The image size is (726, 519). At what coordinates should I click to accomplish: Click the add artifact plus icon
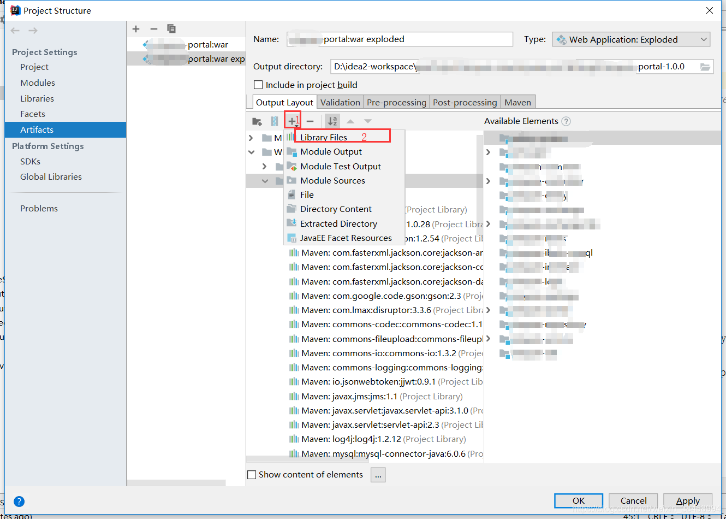click(136, 29)
